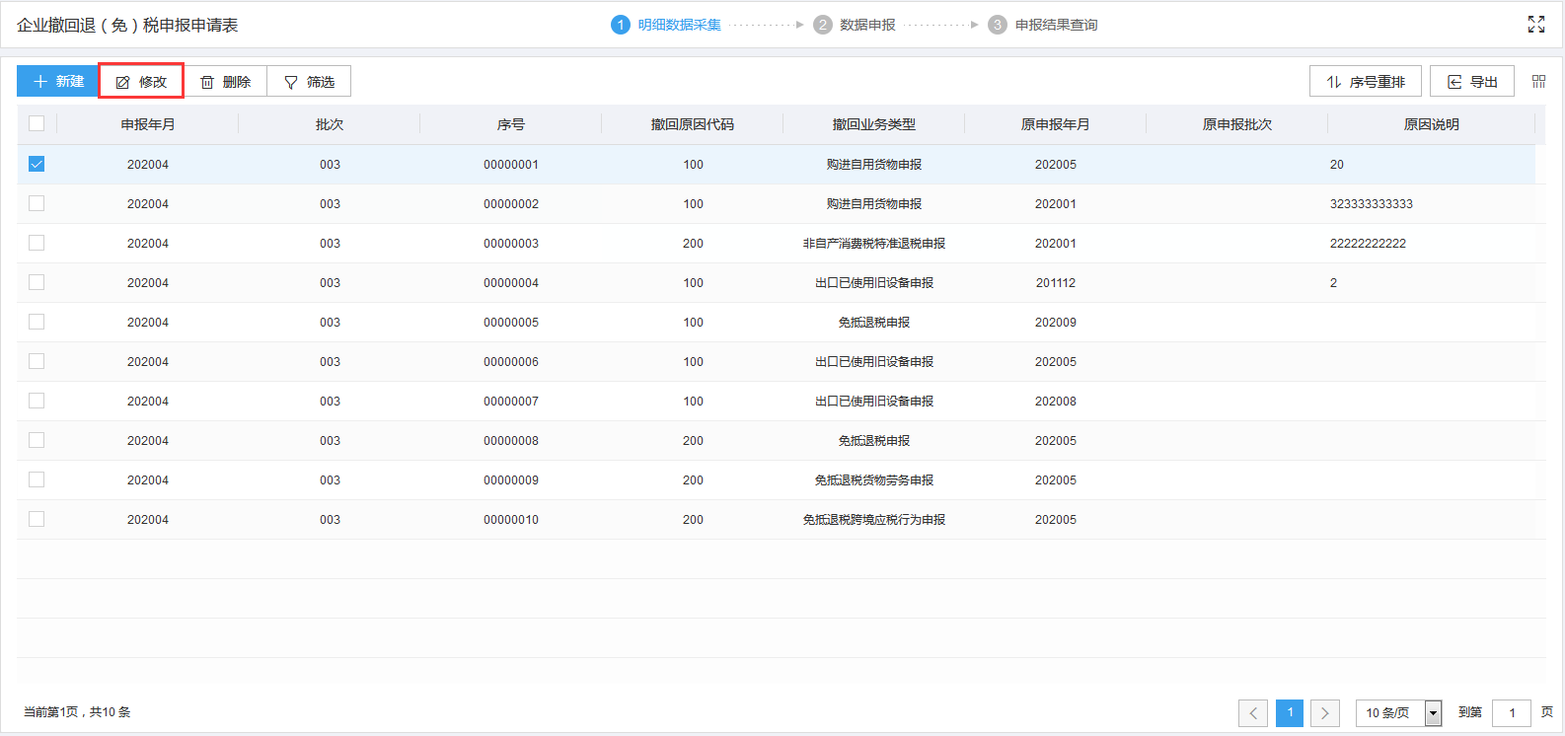Toggle fullscreen expand icon

tap(1535, 25)
